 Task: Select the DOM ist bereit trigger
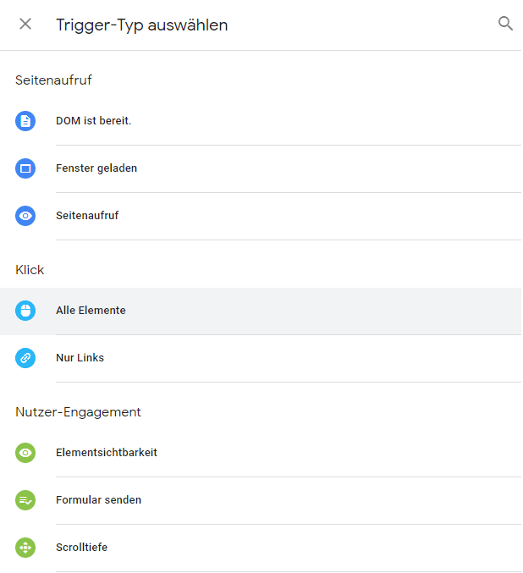tap(94, 121)
